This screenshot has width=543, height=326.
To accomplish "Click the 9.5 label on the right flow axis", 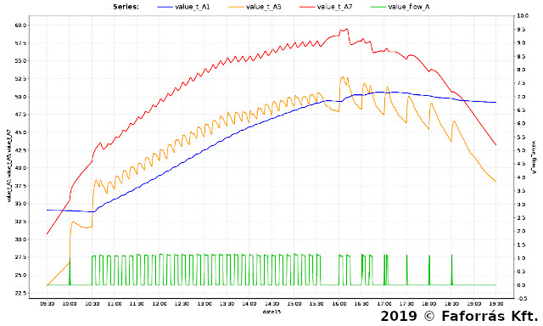I will coord(522,30).
